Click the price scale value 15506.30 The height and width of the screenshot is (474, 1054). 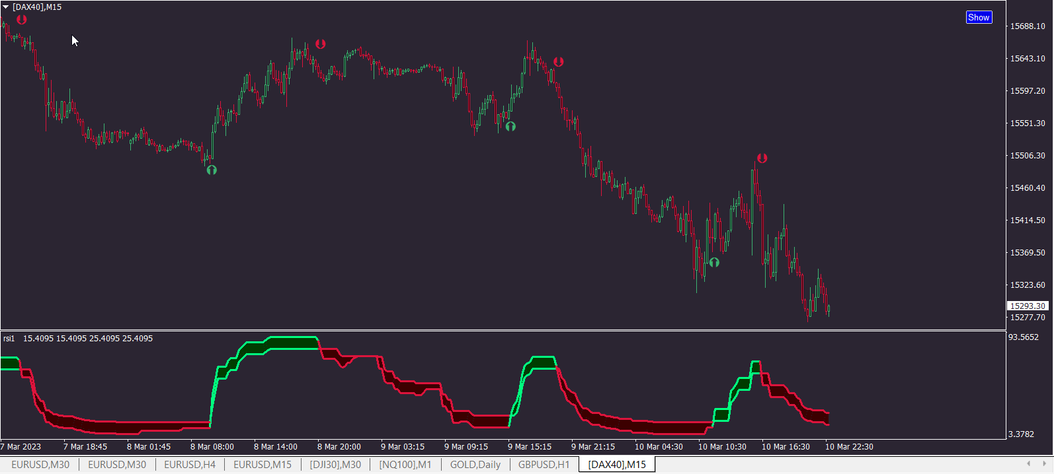point(1028,156)
